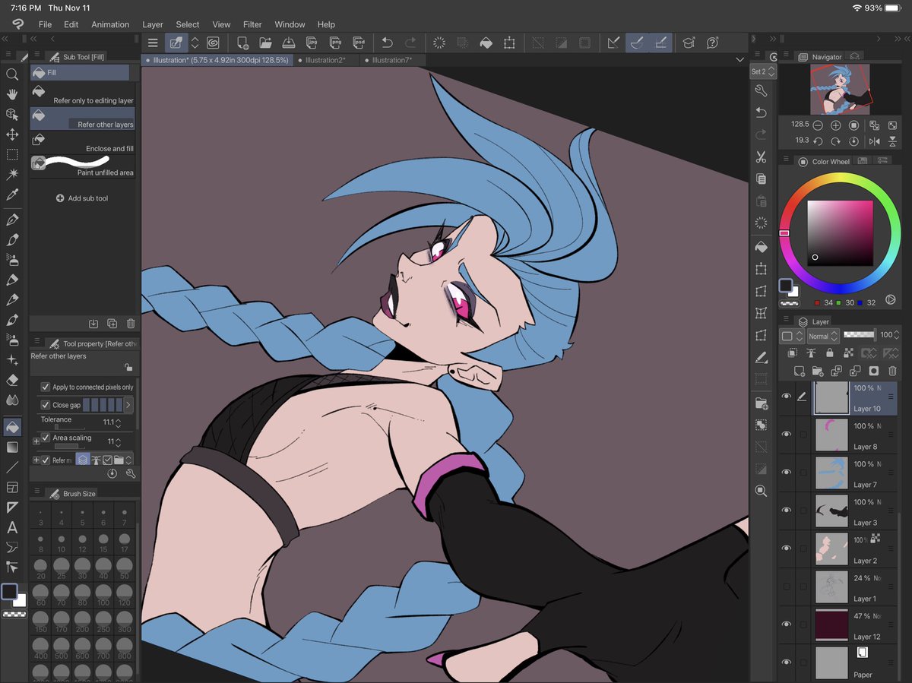Select Refer other layers sub tool
The height and width of the screenshot is (683, 912).
pos(82,119)
